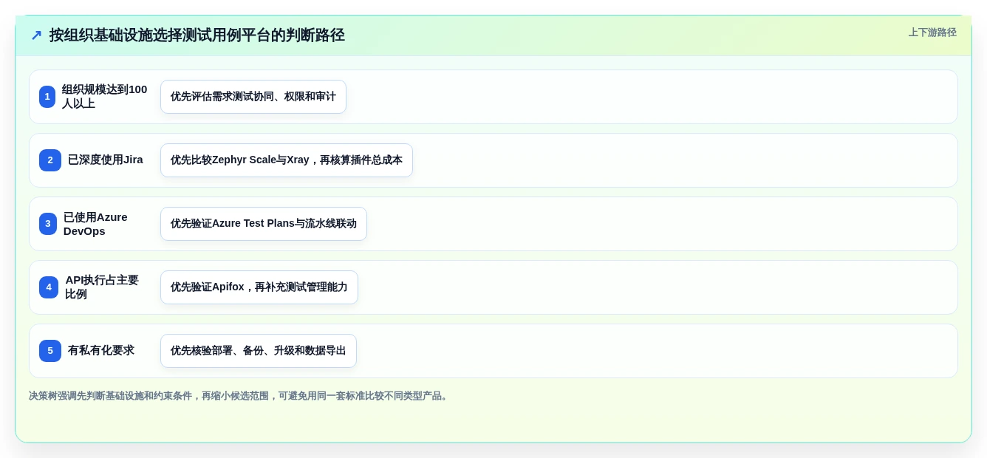Click the 有私有化要求 condition
Viewport: 987px width, 458px height.
point(101,350)
